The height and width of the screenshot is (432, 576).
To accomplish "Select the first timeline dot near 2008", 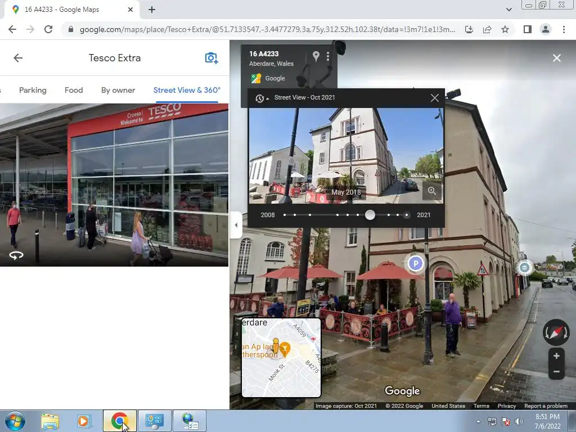I will pyautogui.click(x=285, y=215).
